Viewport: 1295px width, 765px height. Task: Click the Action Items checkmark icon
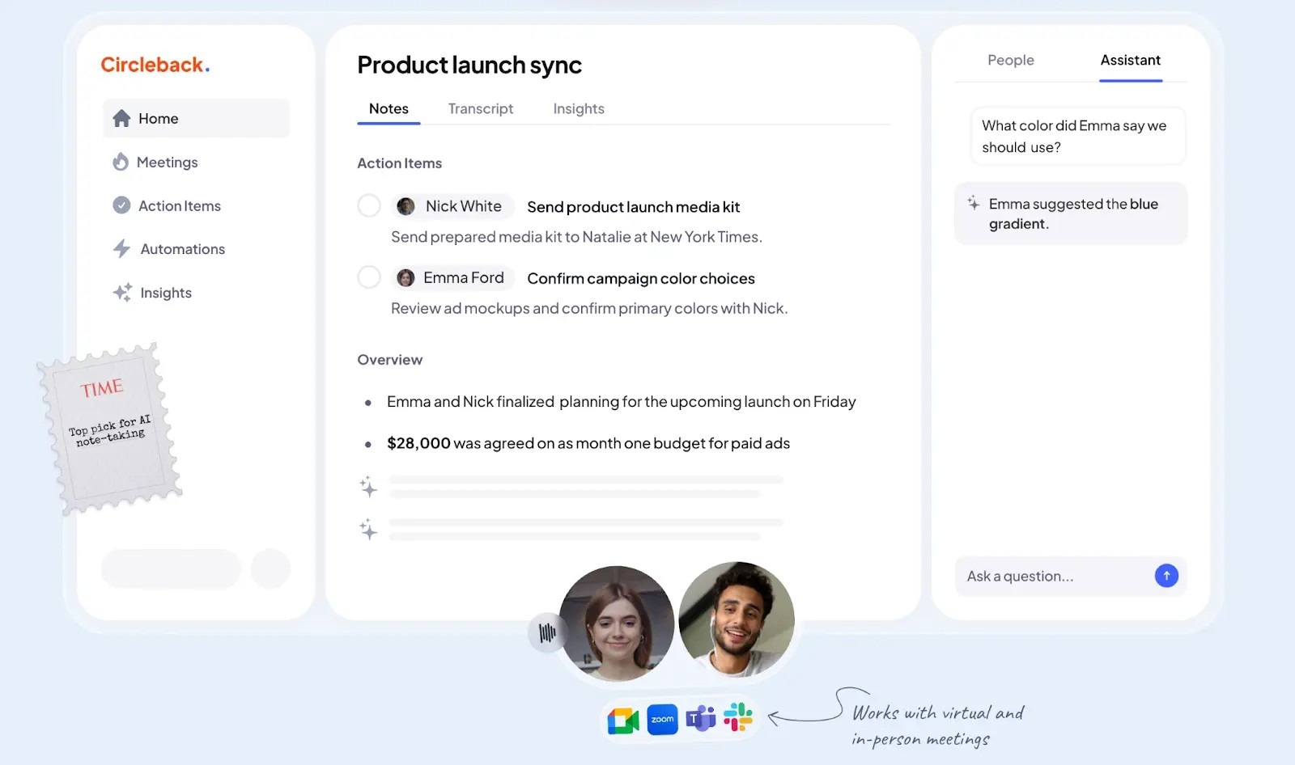121,205
